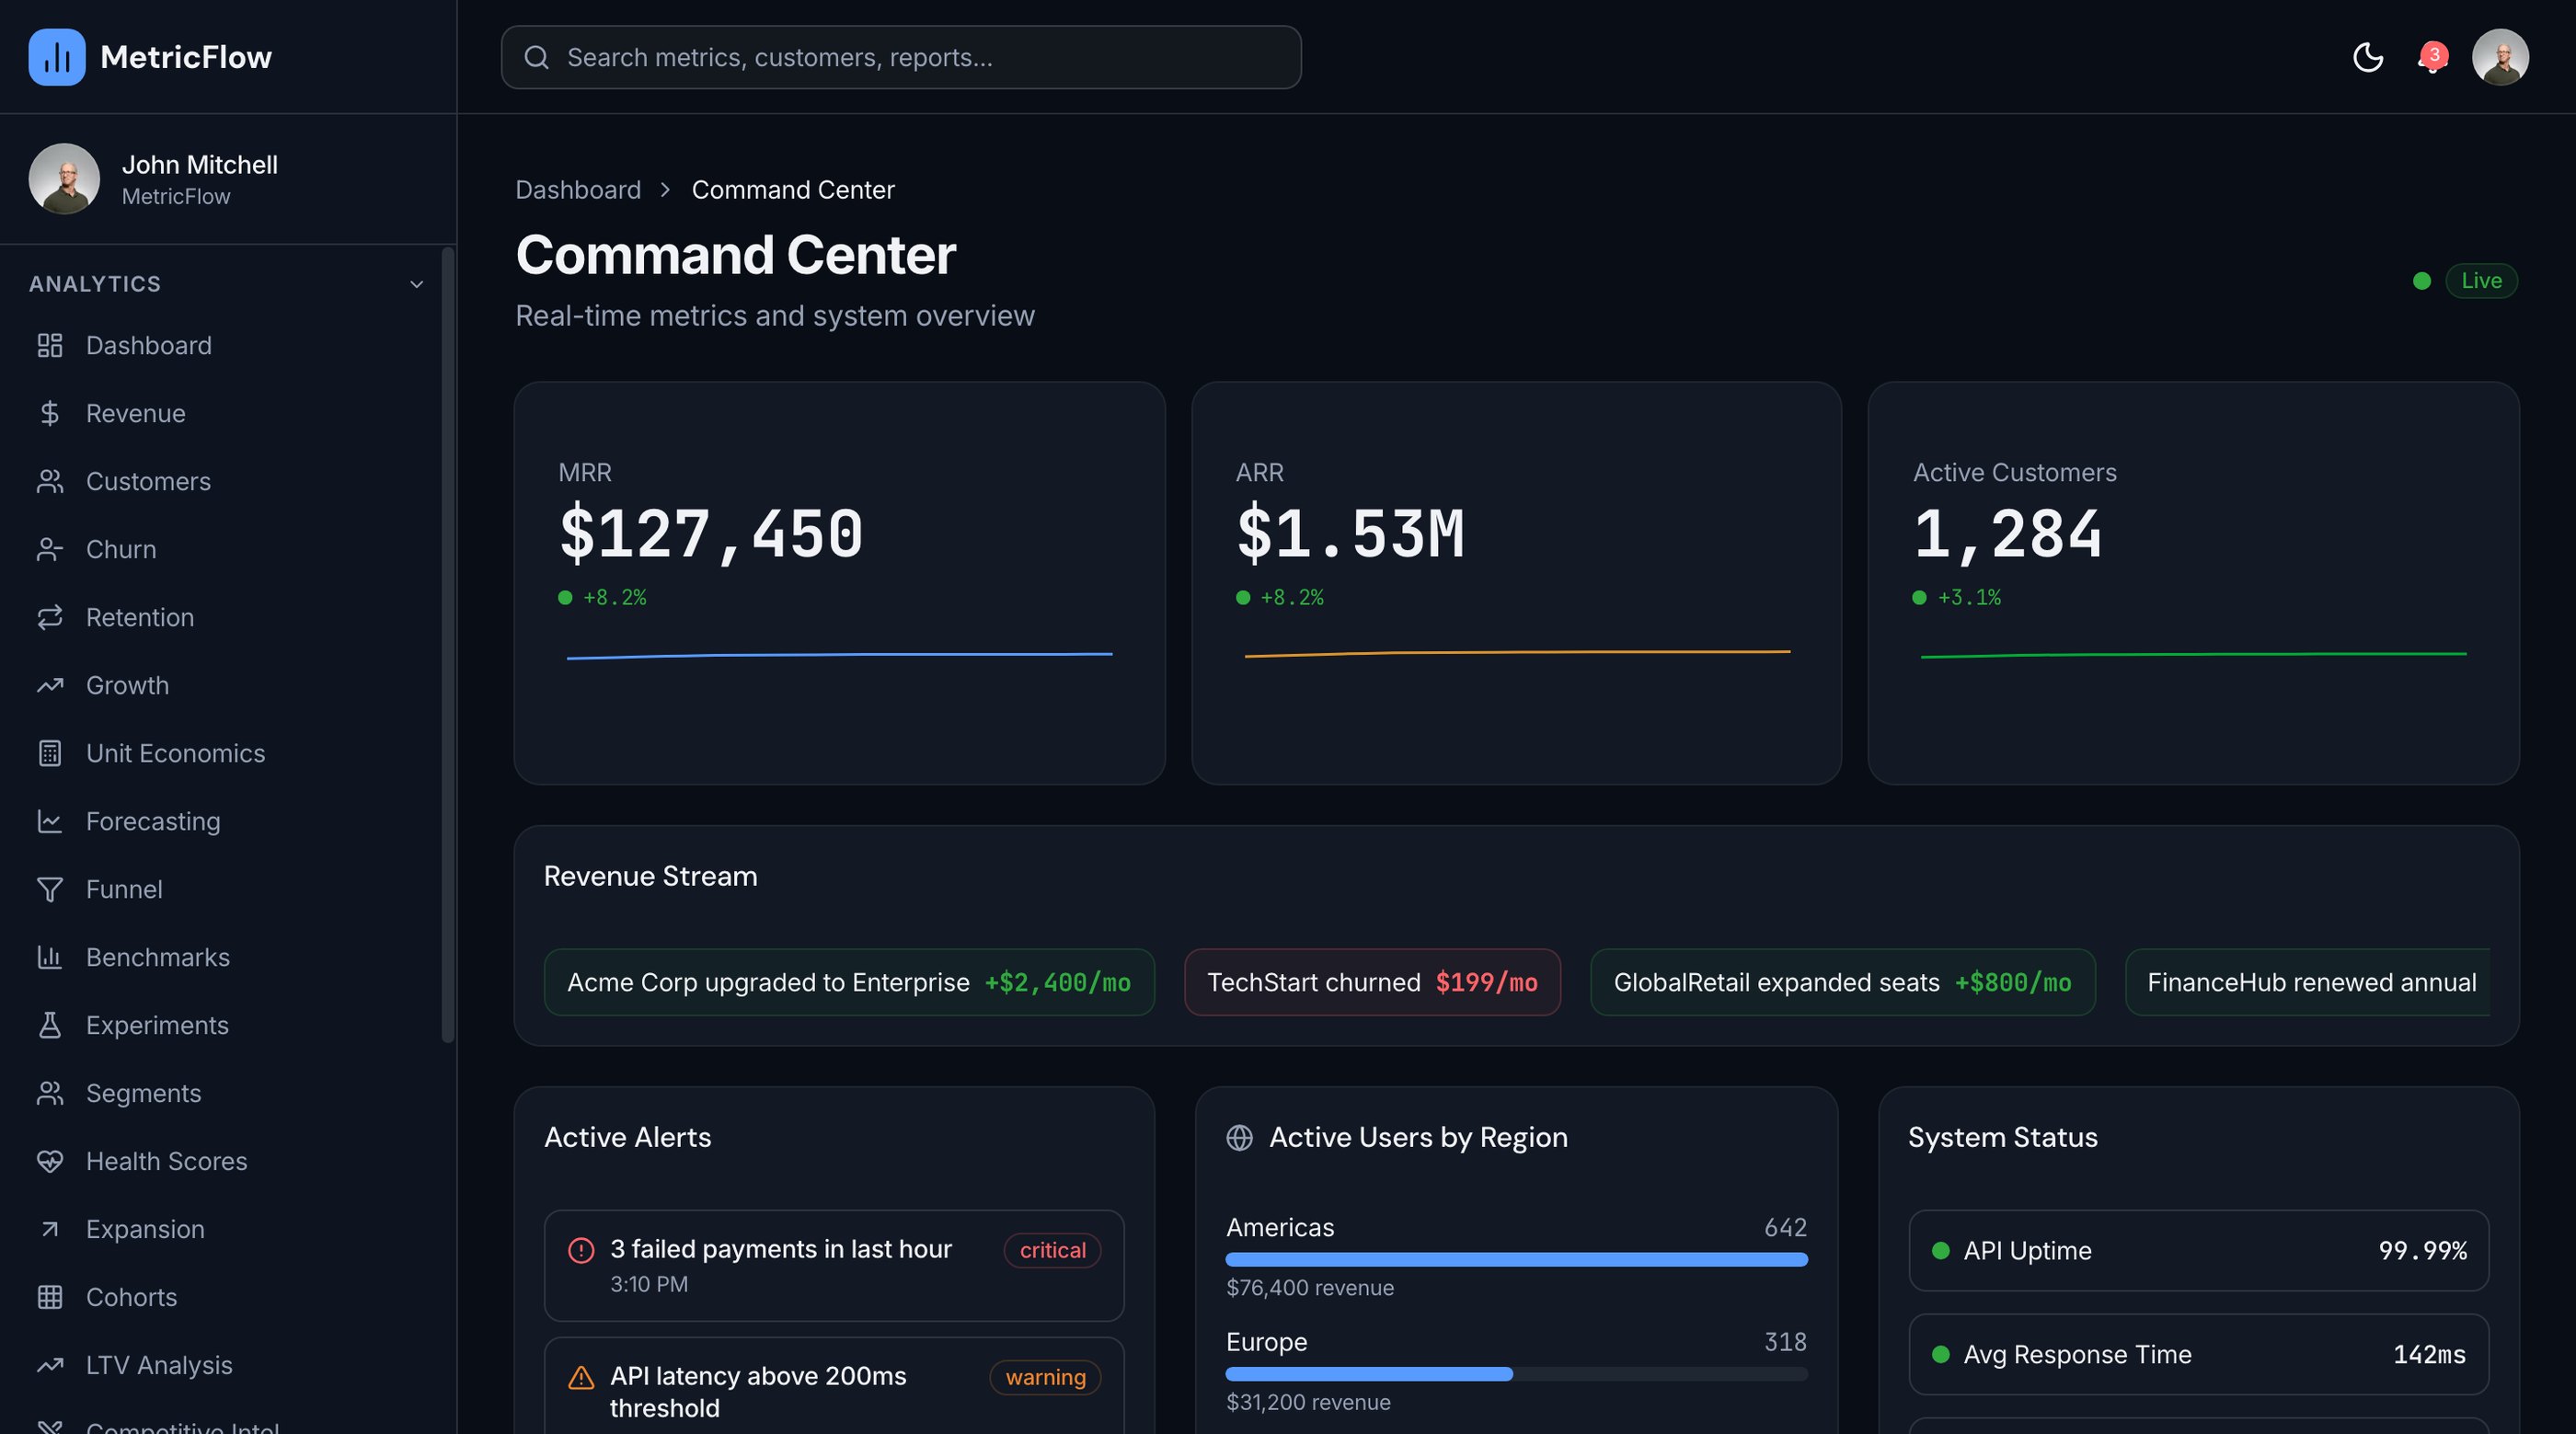
Task: Click the sidebar vertical scrollbar
Action: [448, 646]
